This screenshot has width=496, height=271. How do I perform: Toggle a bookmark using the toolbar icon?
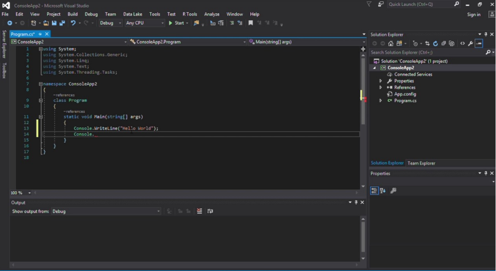pos(251,23)
